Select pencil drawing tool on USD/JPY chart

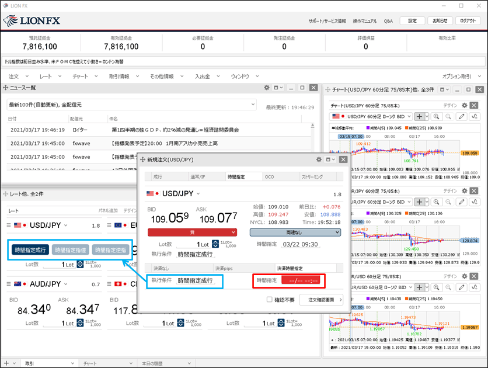[462, 116]
